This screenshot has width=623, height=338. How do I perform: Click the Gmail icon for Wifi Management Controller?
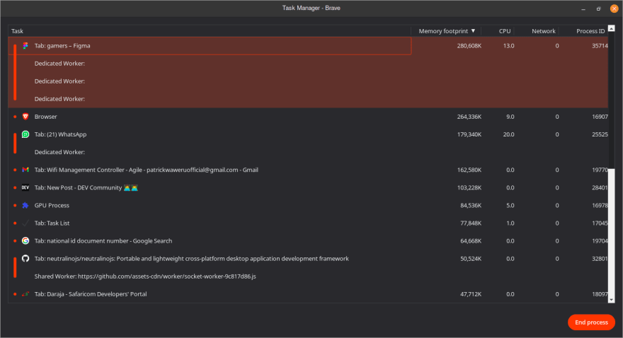coord(25,170)
